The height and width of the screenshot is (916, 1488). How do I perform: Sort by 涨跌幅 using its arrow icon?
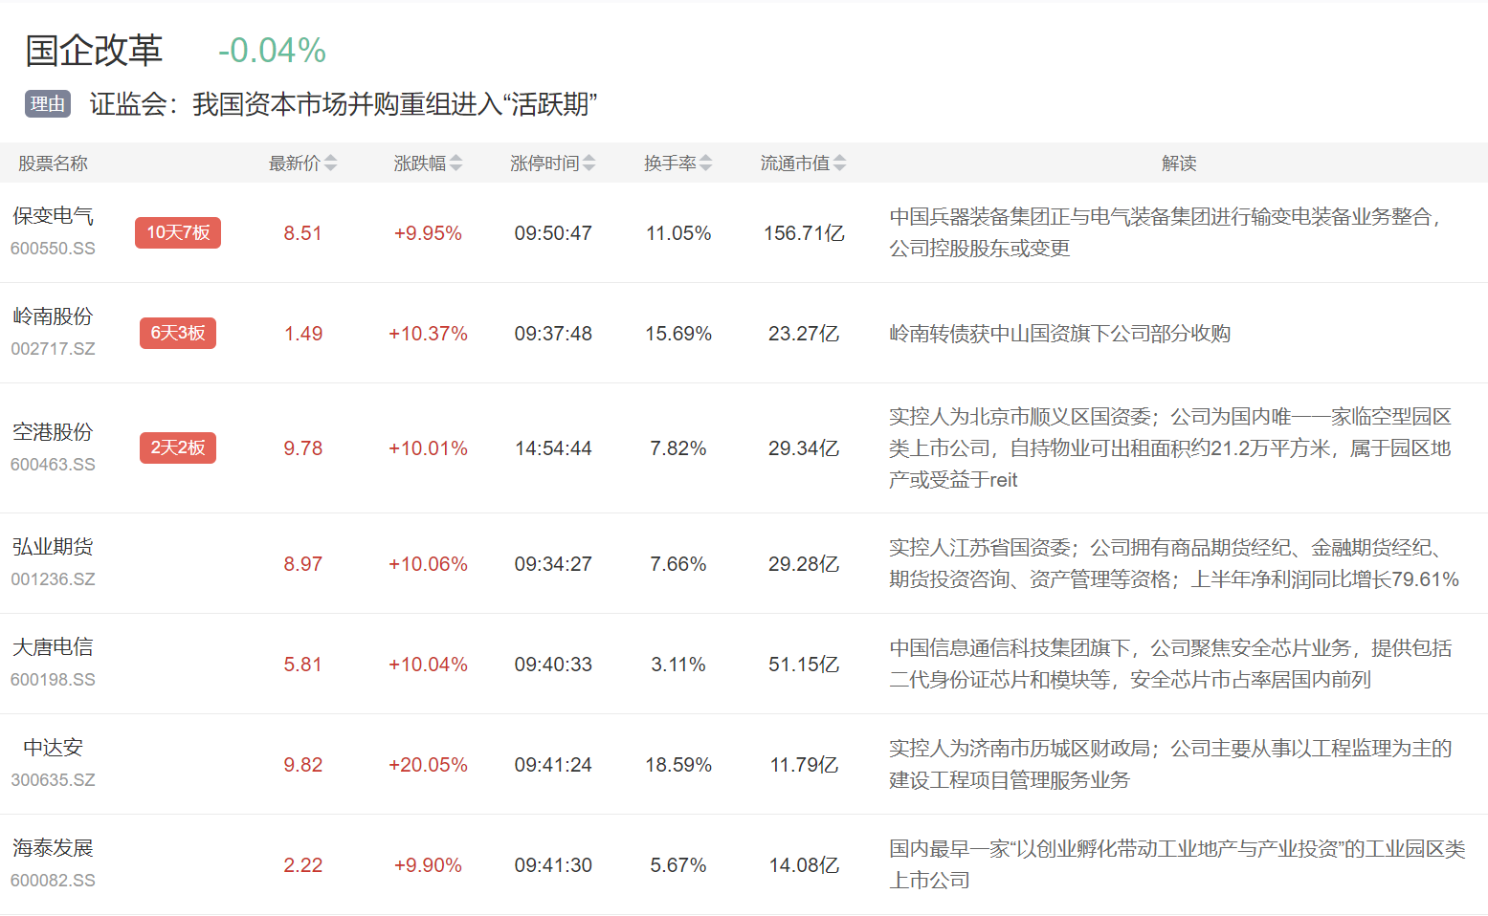(x=455, y=164)
